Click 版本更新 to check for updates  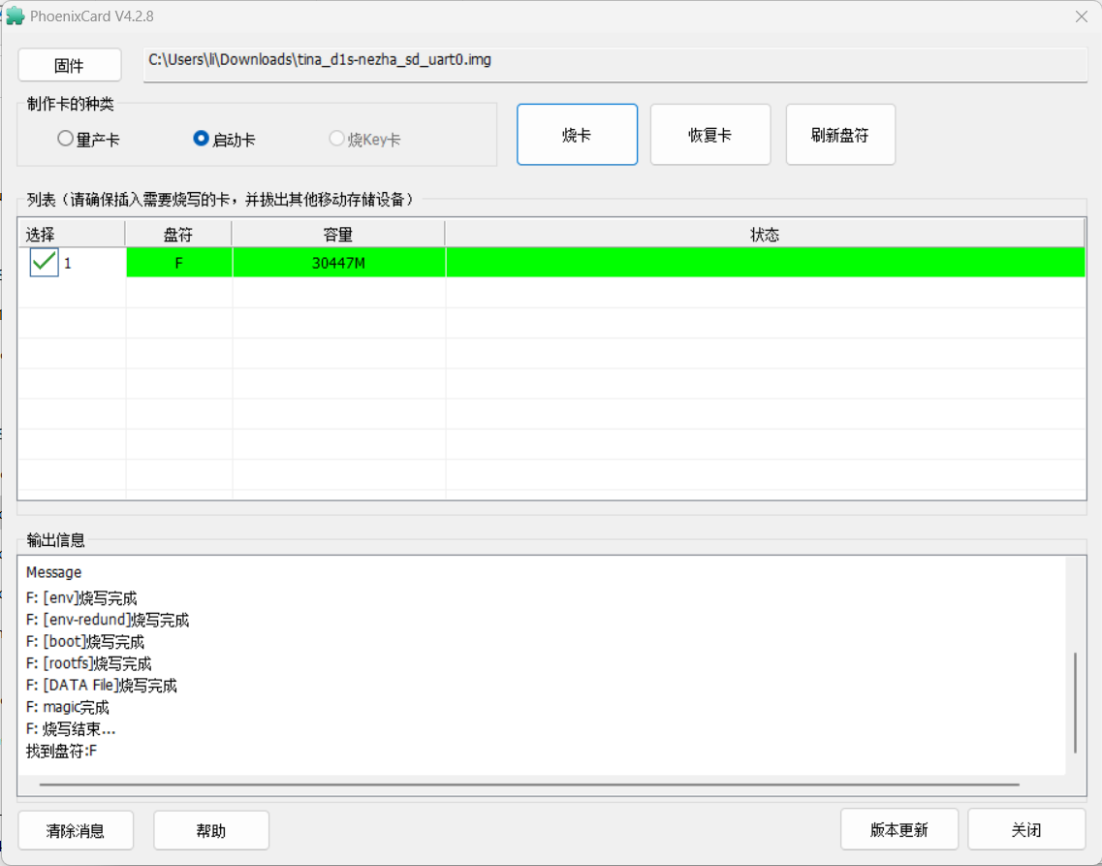point(898,829)
